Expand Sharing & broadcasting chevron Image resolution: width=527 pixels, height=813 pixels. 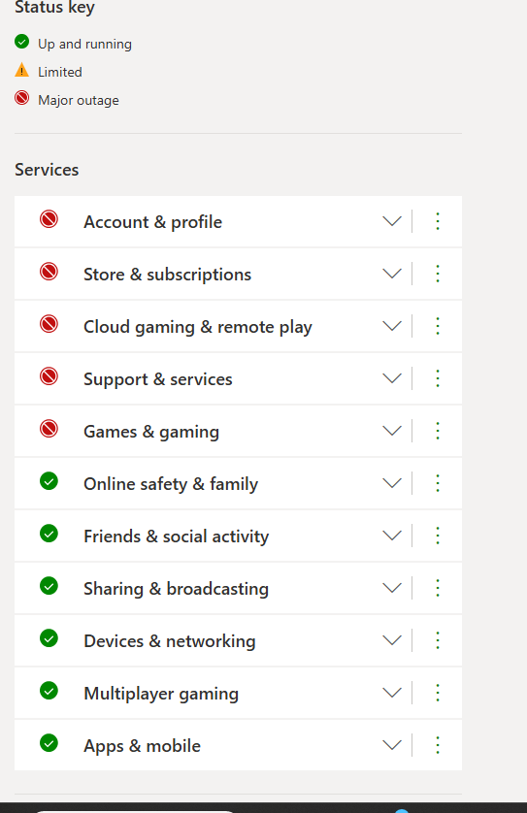click(x=392, y=588)
